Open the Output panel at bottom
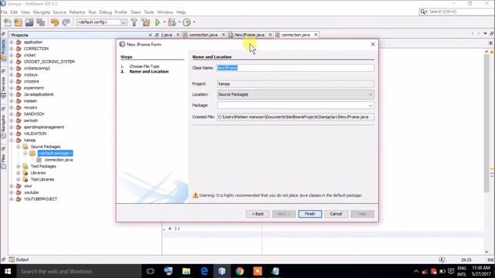The height and width of the screenshot is (278, 495). (x=19, y=259)
